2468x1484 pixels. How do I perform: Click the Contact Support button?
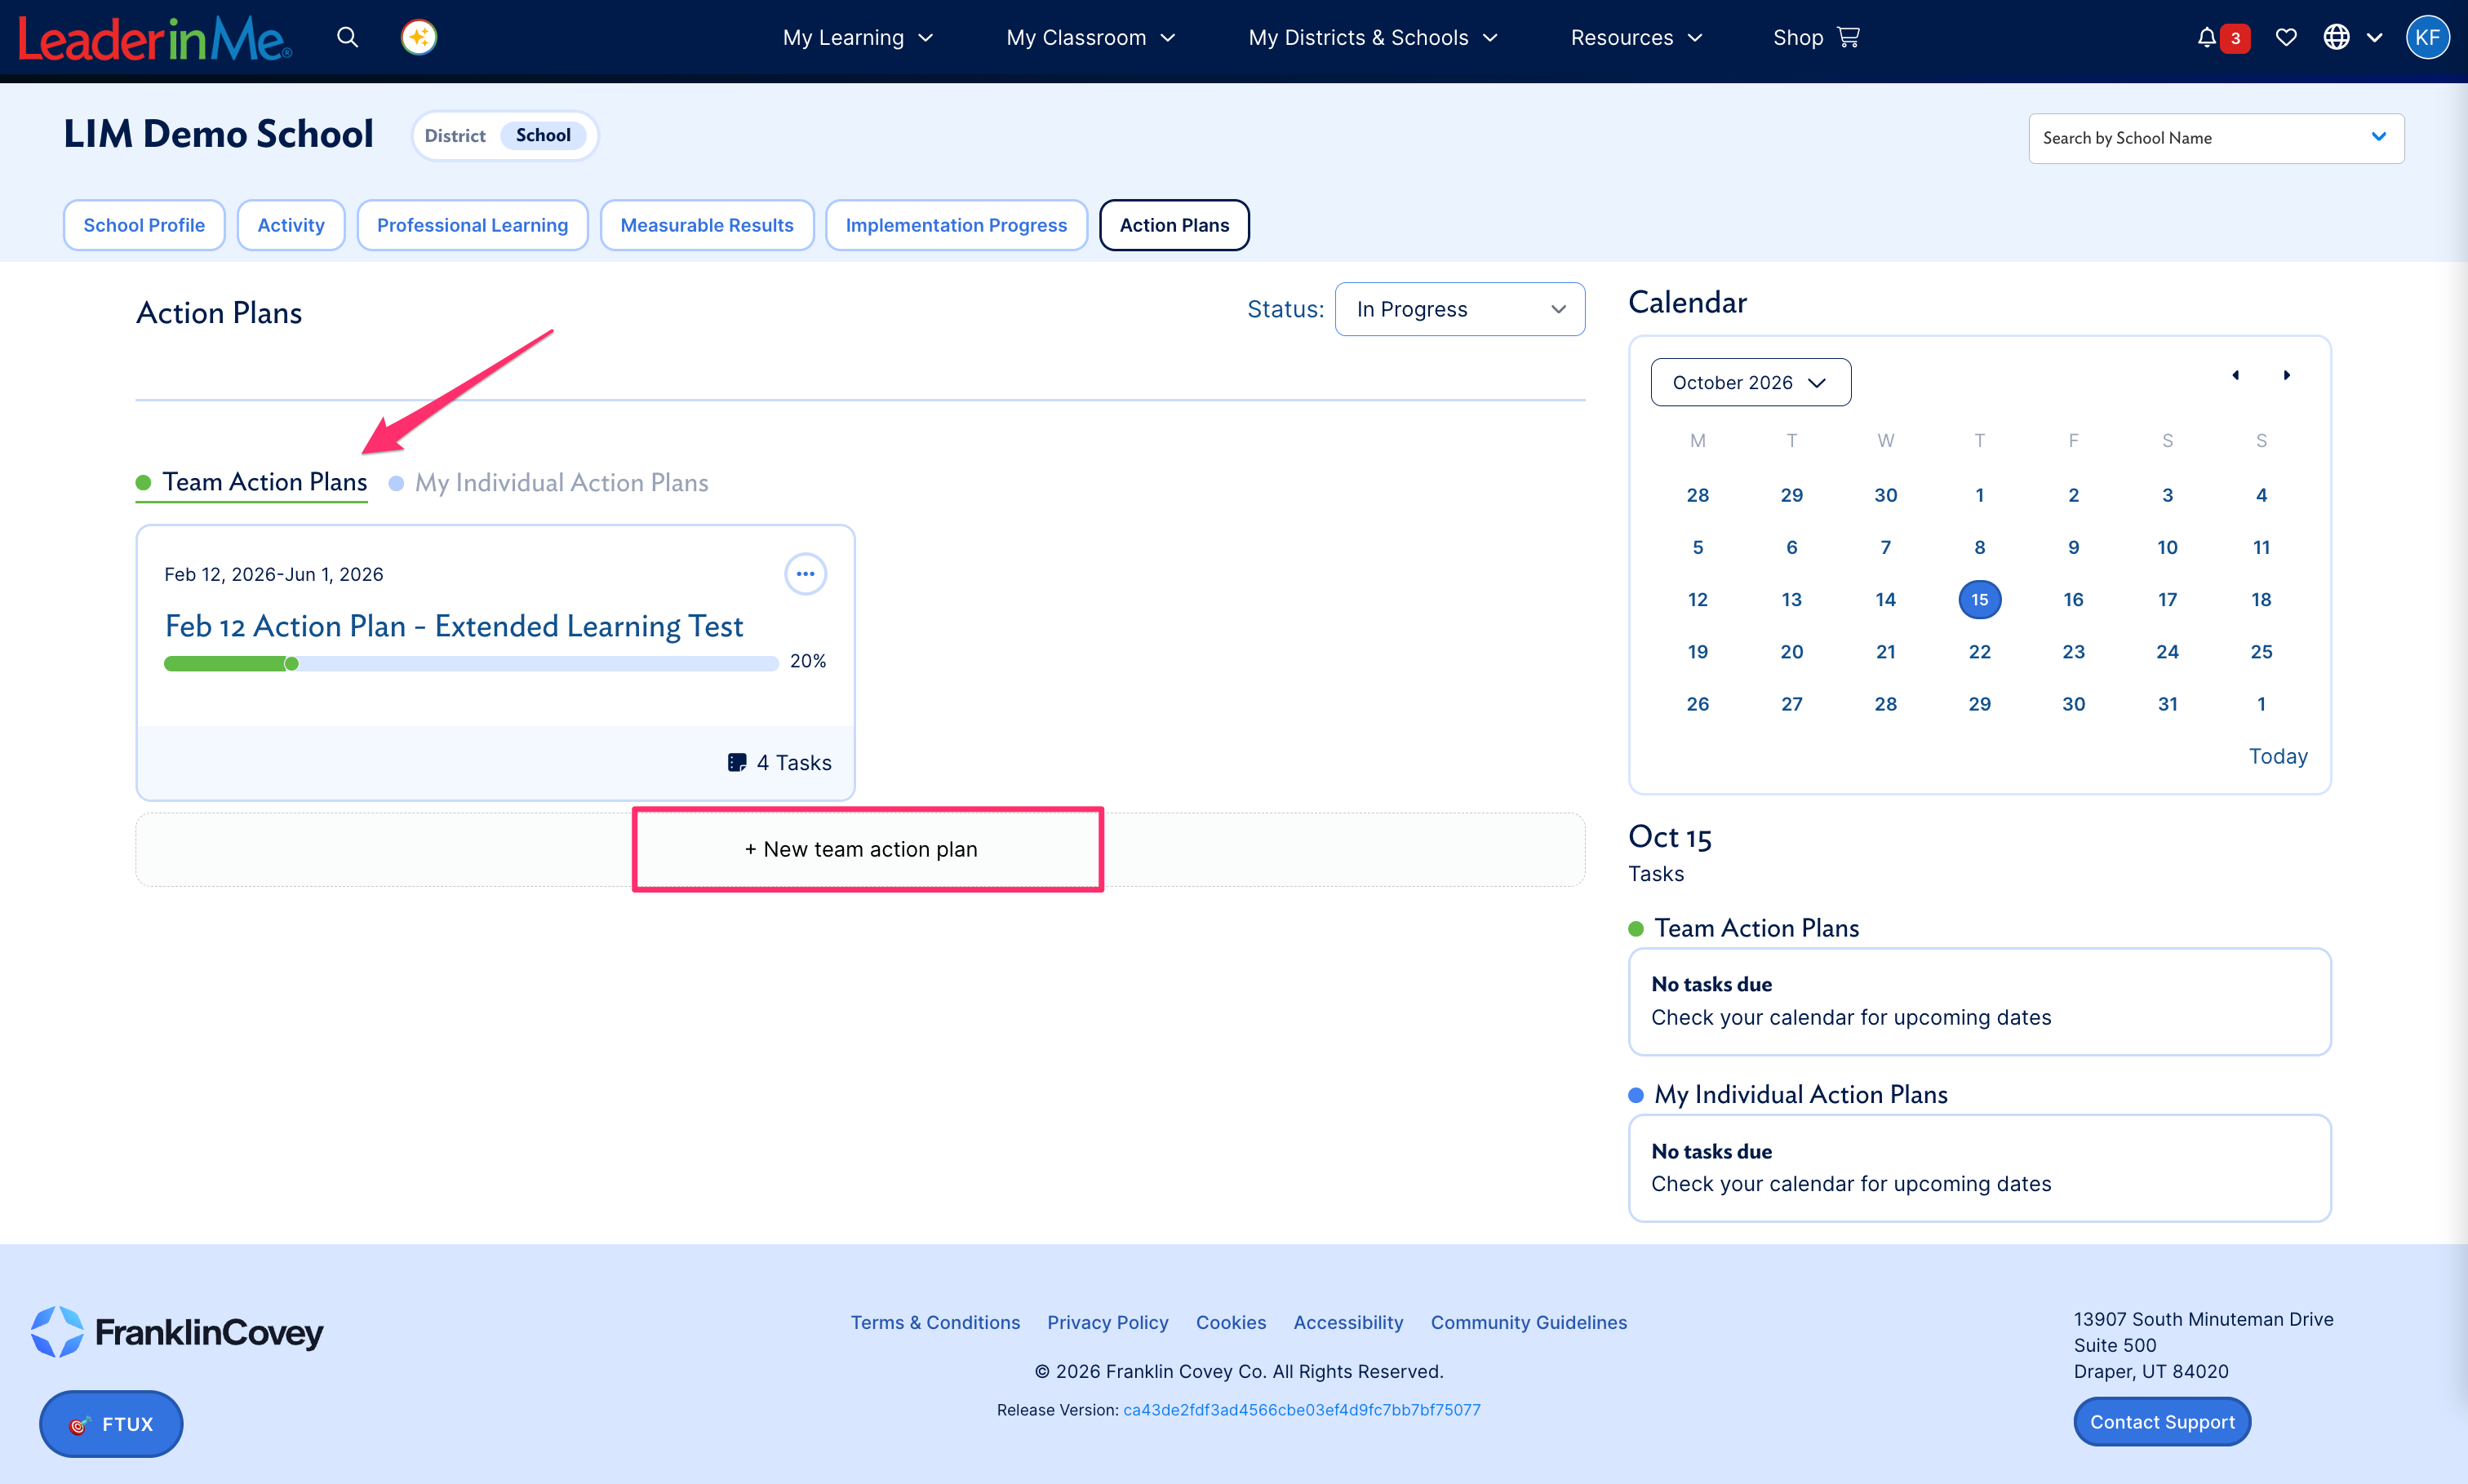(x=2162, y=1421)
